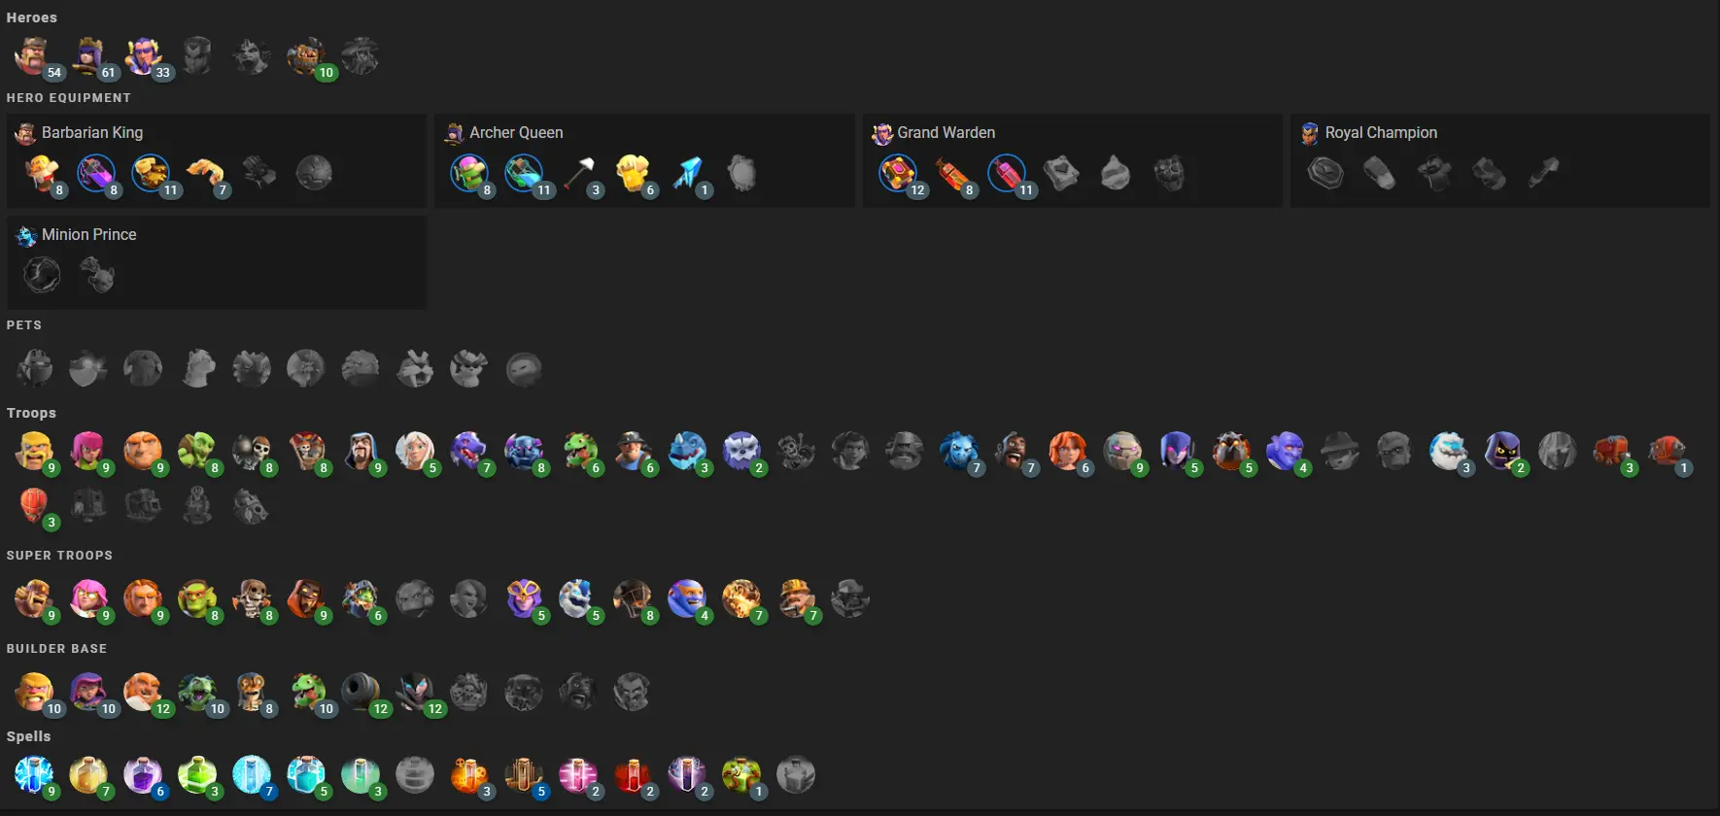Select the Archer Queen hero icon, level 61
The image size is (1720, 816).
pyautogui.click(x=88, y=56)
